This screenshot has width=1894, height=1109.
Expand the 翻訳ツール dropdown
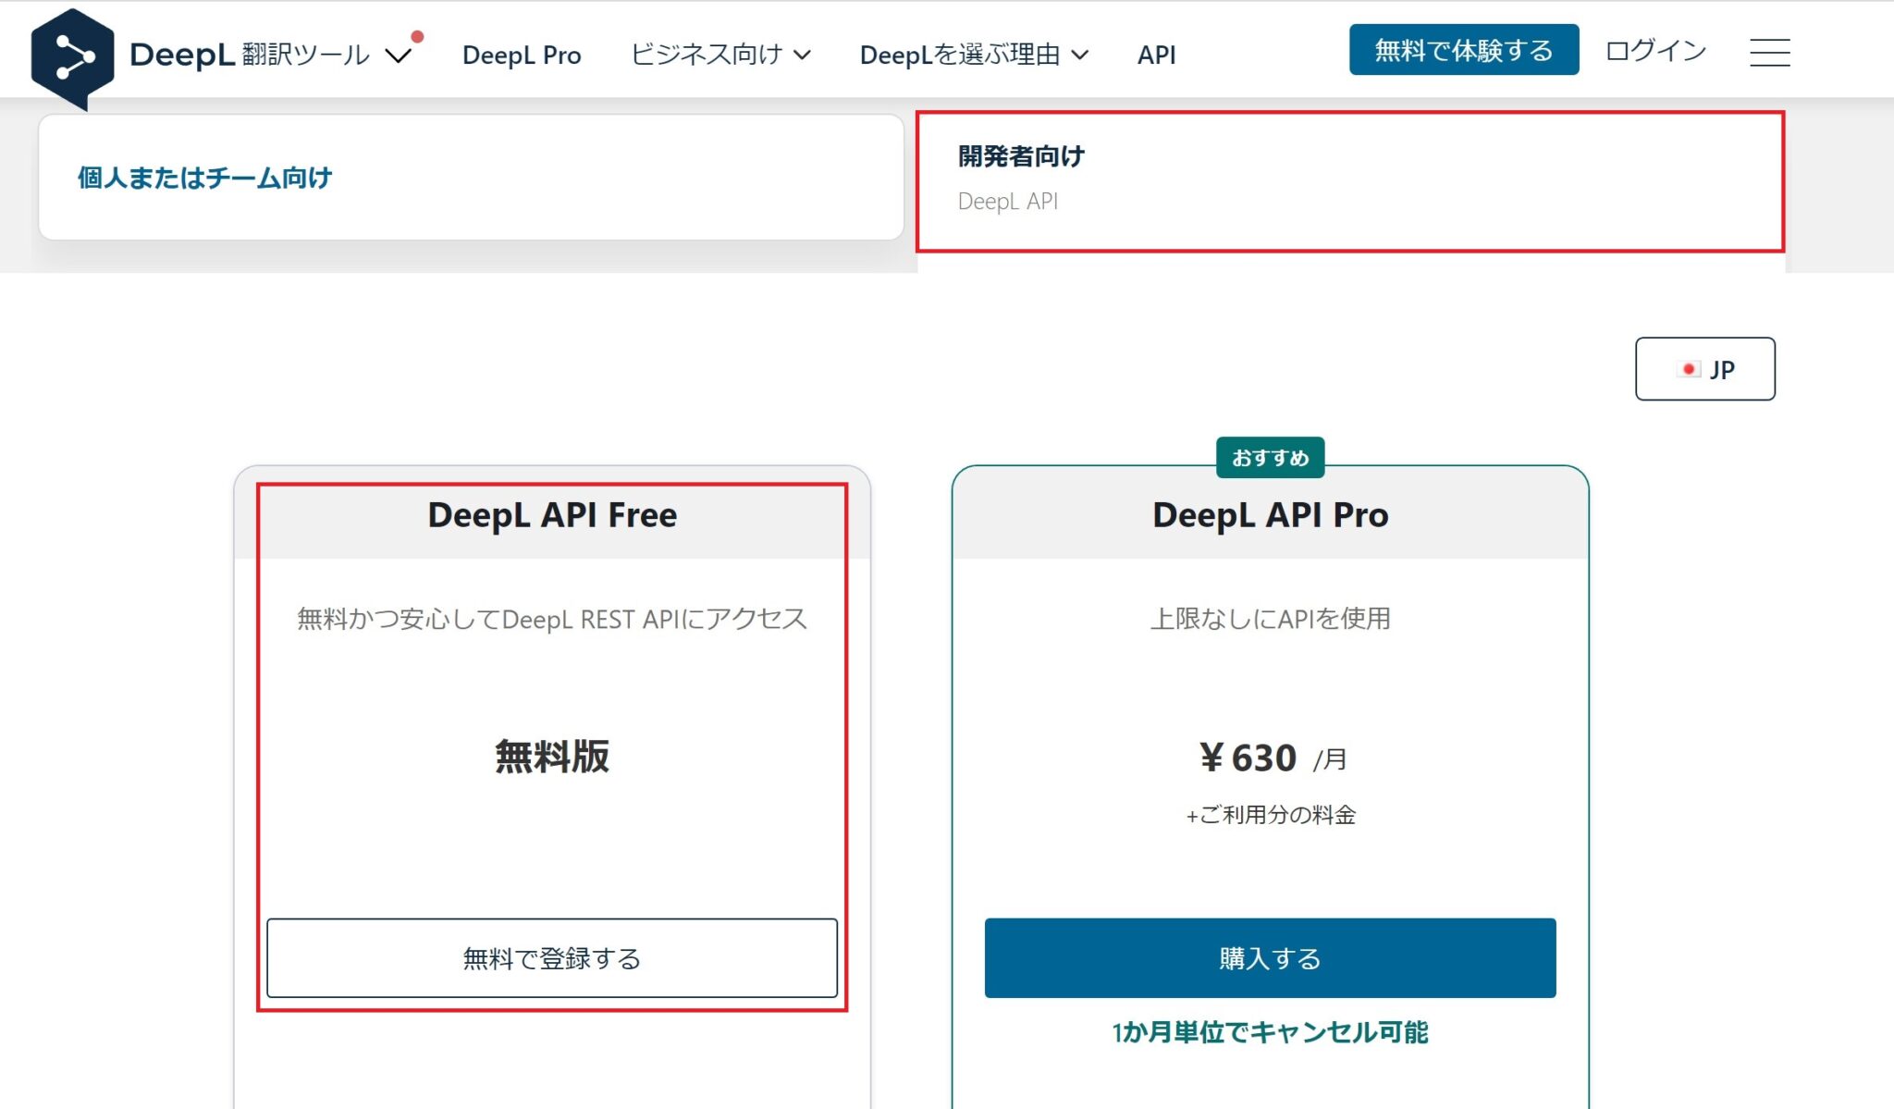(400, 57)
